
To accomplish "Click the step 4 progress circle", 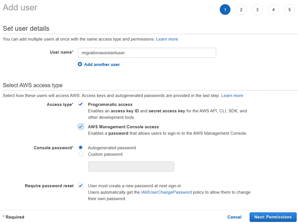I will (x=274, y=10).
